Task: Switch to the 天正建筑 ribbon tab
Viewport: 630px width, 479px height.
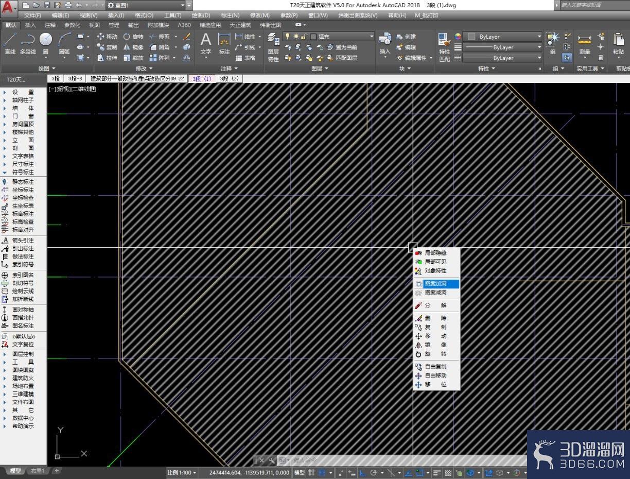Action: click(240, 25)
